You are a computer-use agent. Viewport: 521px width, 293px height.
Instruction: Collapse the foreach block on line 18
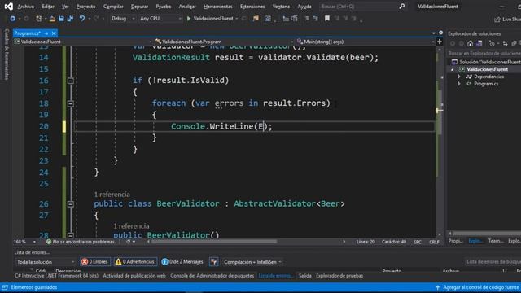71,103
